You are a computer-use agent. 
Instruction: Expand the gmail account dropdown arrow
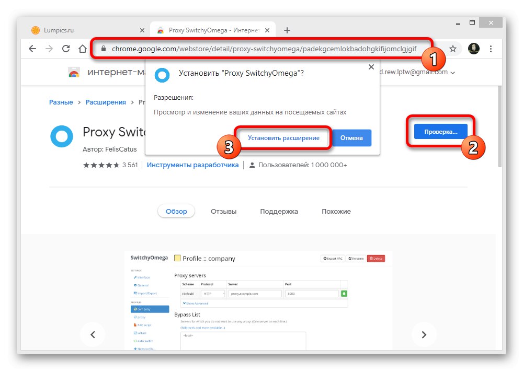tap(452, 73)
